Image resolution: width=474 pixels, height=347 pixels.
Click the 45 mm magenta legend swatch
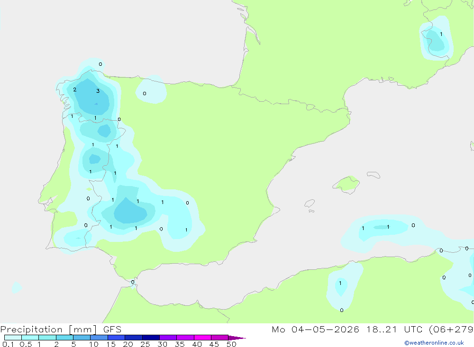pyautogui.click(x=220, y=338)
